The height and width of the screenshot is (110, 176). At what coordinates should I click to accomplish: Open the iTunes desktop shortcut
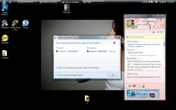[x=26, y=24]
